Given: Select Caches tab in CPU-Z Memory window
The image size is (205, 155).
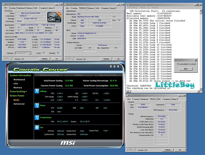Looking at the screenshot, I should click(x=136, y=99).
